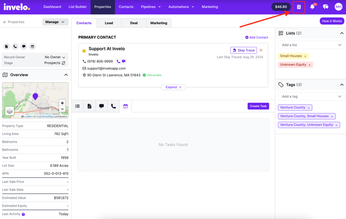Remove the Ventura County tag
Screen dimensions: 346x219
click(x=308, y=108)
